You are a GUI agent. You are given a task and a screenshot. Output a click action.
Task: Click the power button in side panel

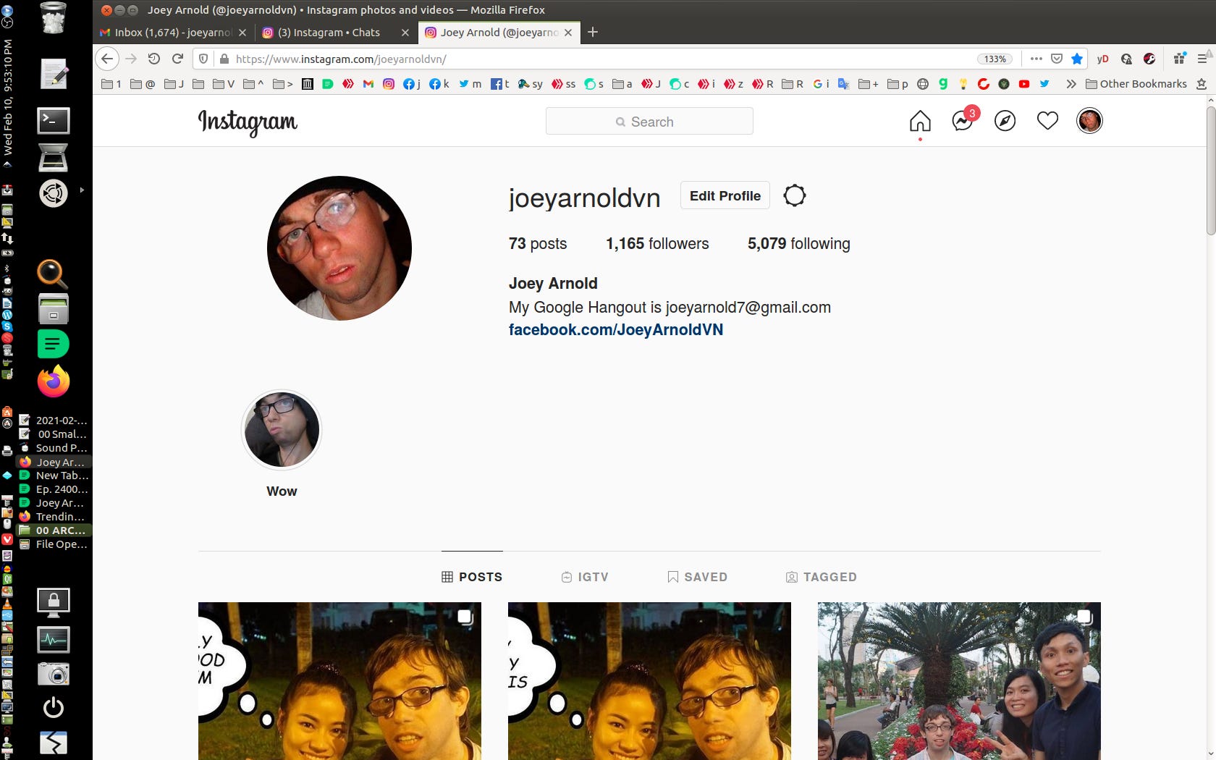54,707
